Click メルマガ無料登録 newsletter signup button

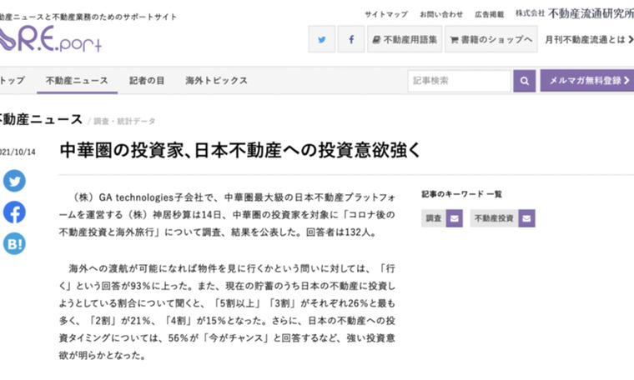[586, 81]
